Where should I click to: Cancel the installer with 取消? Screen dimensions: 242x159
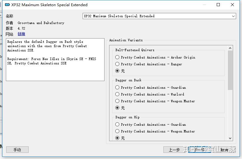[224, 149]
